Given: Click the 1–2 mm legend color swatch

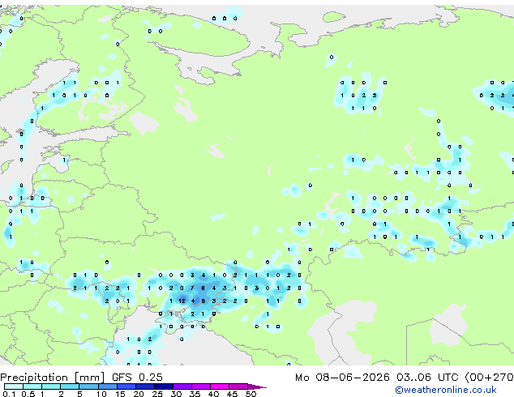Looking at the screenshot, I should [51, 386].
